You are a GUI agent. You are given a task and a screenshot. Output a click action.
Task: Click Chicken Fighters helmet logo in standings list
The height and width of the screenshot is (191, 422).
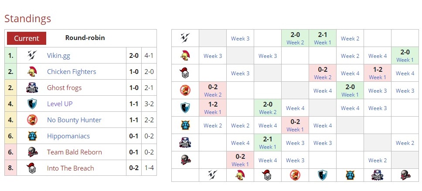point(31,71)
